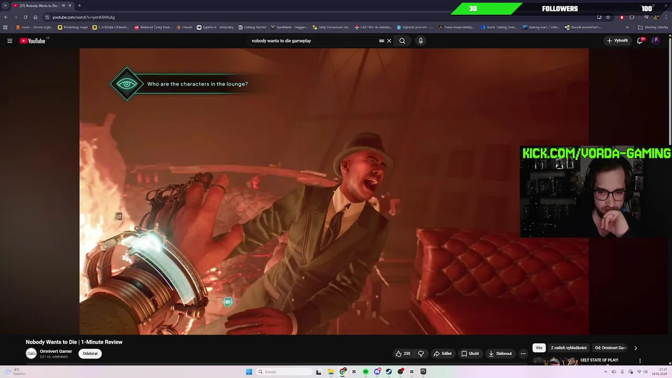Clear the YouTube search query
Viewport: 672px width, 378px height.
389,40
